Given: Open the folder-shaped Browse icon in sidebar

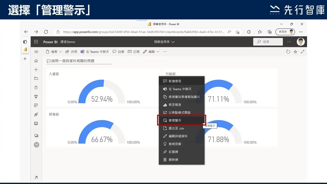Looking at the screenshot, I should point(36,78).
